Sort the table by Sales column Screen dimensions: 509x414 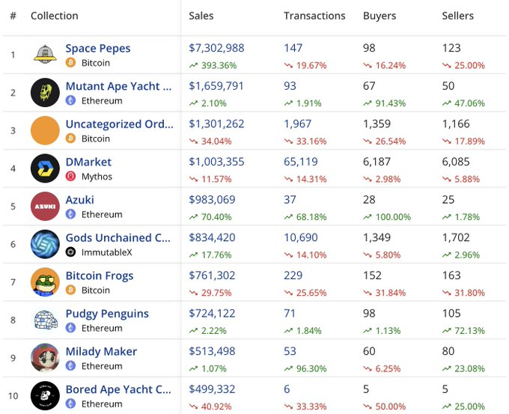point(201,16)
